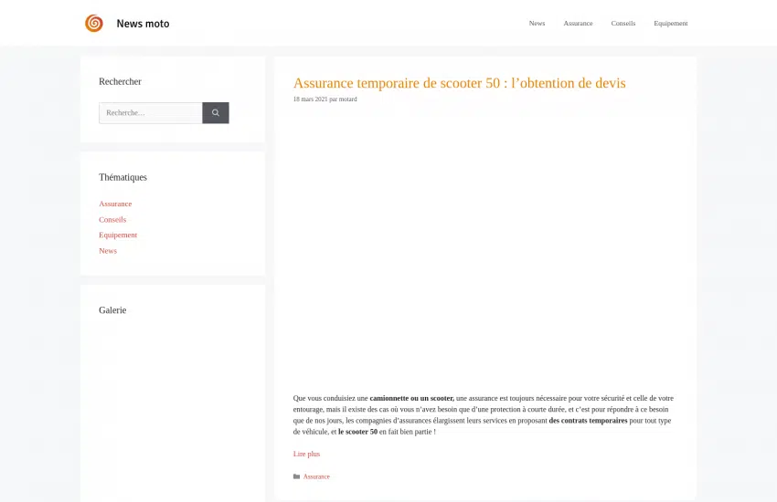Click the folder icon beside Assurance category
Viewport: 777px width, 502px height.
(x=296, y=476)
